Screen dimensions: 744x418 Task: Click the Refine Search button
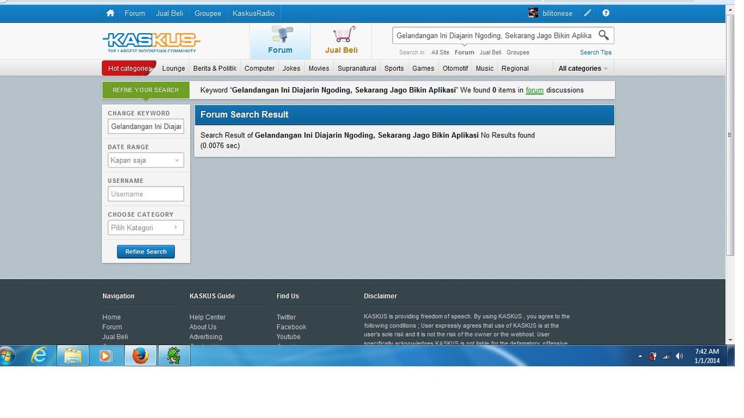[146, 251]
